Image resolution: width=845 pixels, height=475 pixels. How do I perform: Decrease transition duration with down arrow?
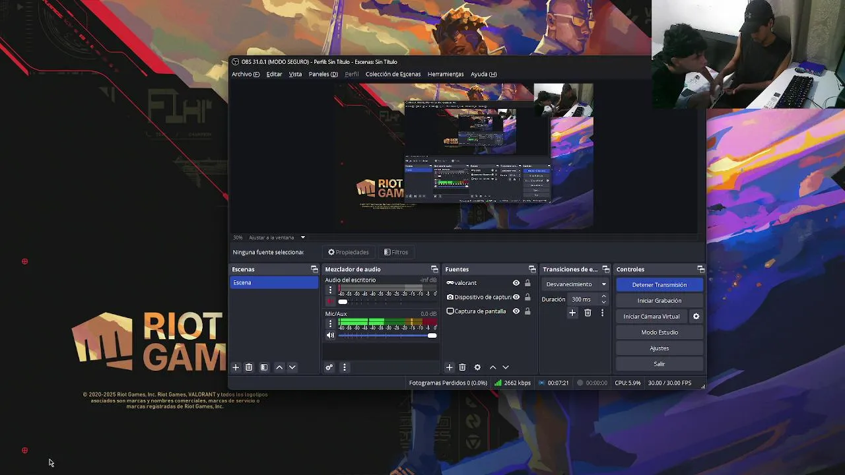[603, 302]
